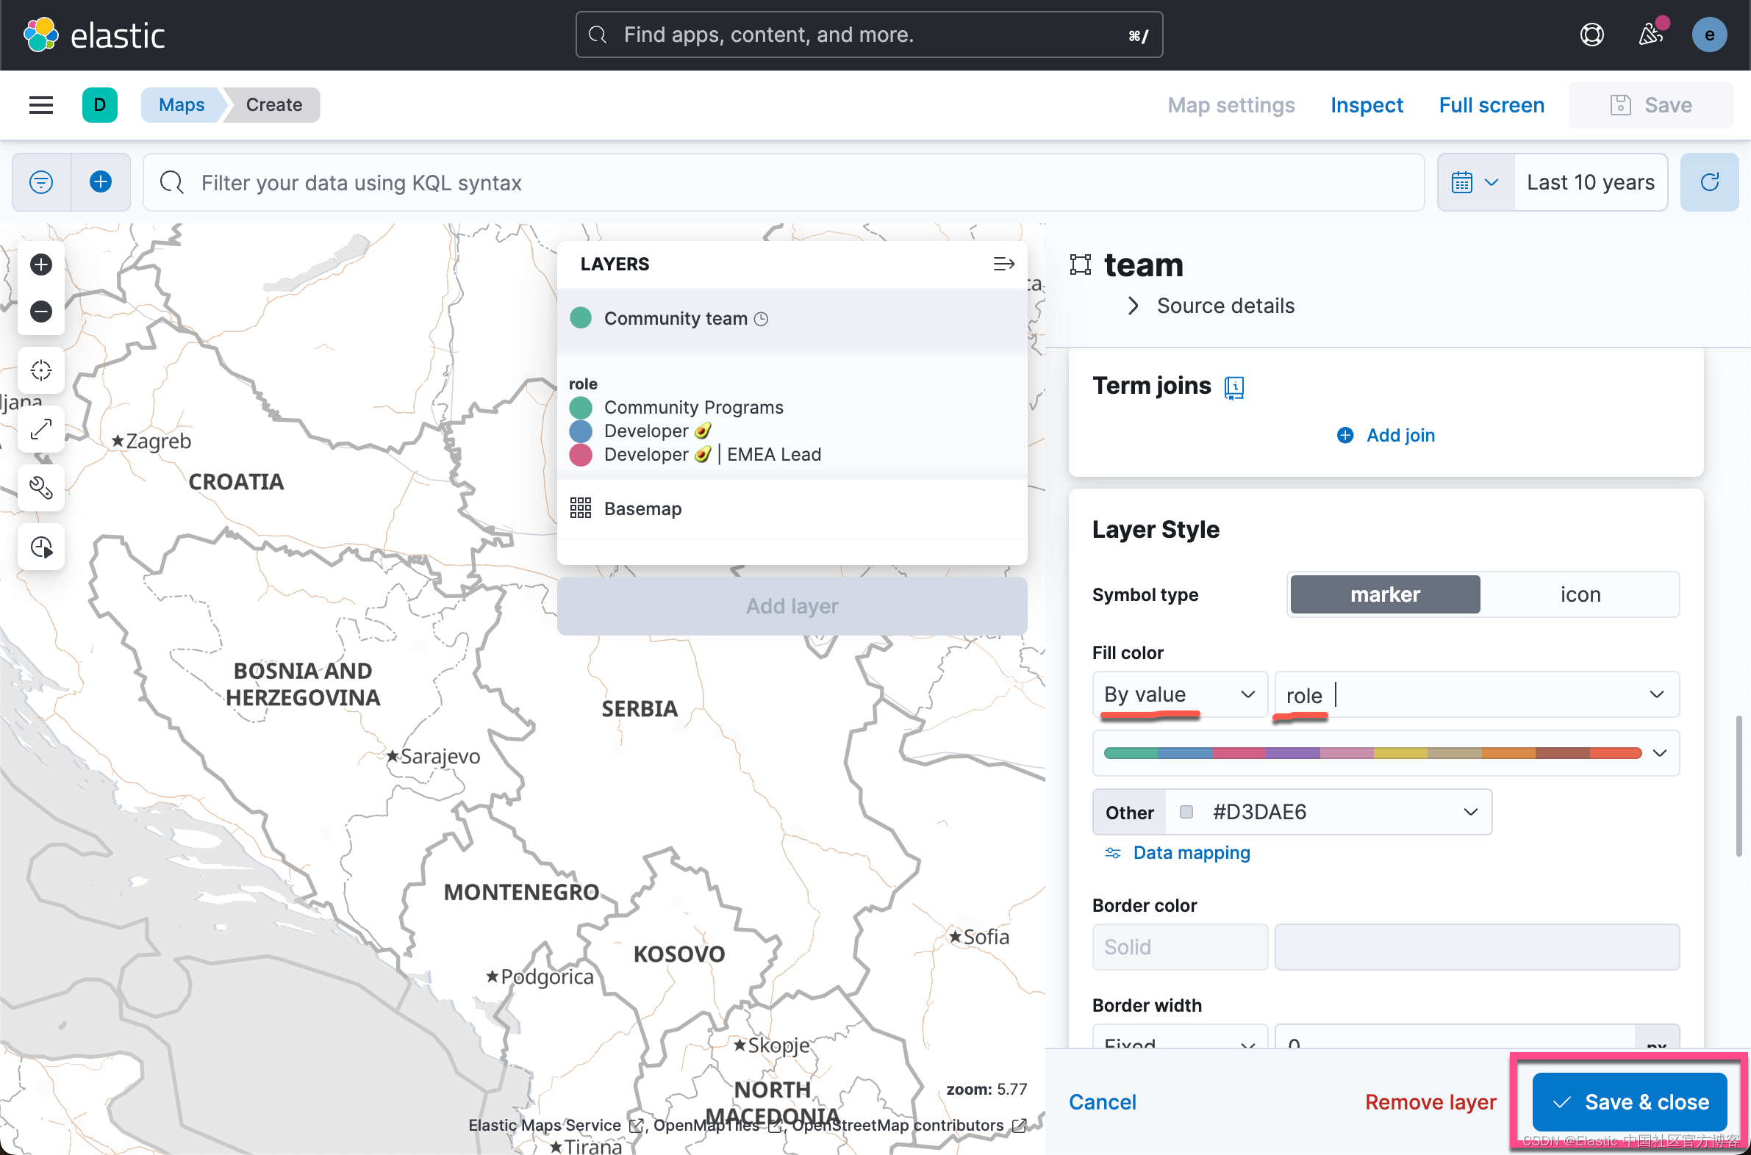Open the color ramp palette dropdown
Screen dimensions: 1751x1155
[x=1660, y=753]
